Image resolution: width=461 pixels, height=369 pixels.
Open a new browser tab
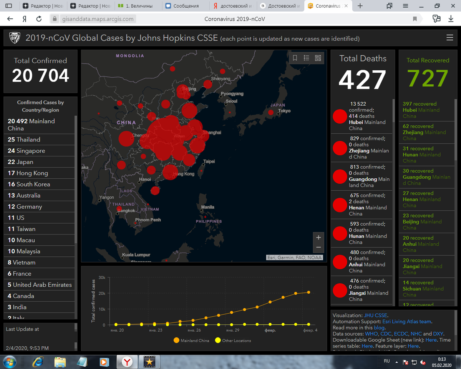click(360, 6)
